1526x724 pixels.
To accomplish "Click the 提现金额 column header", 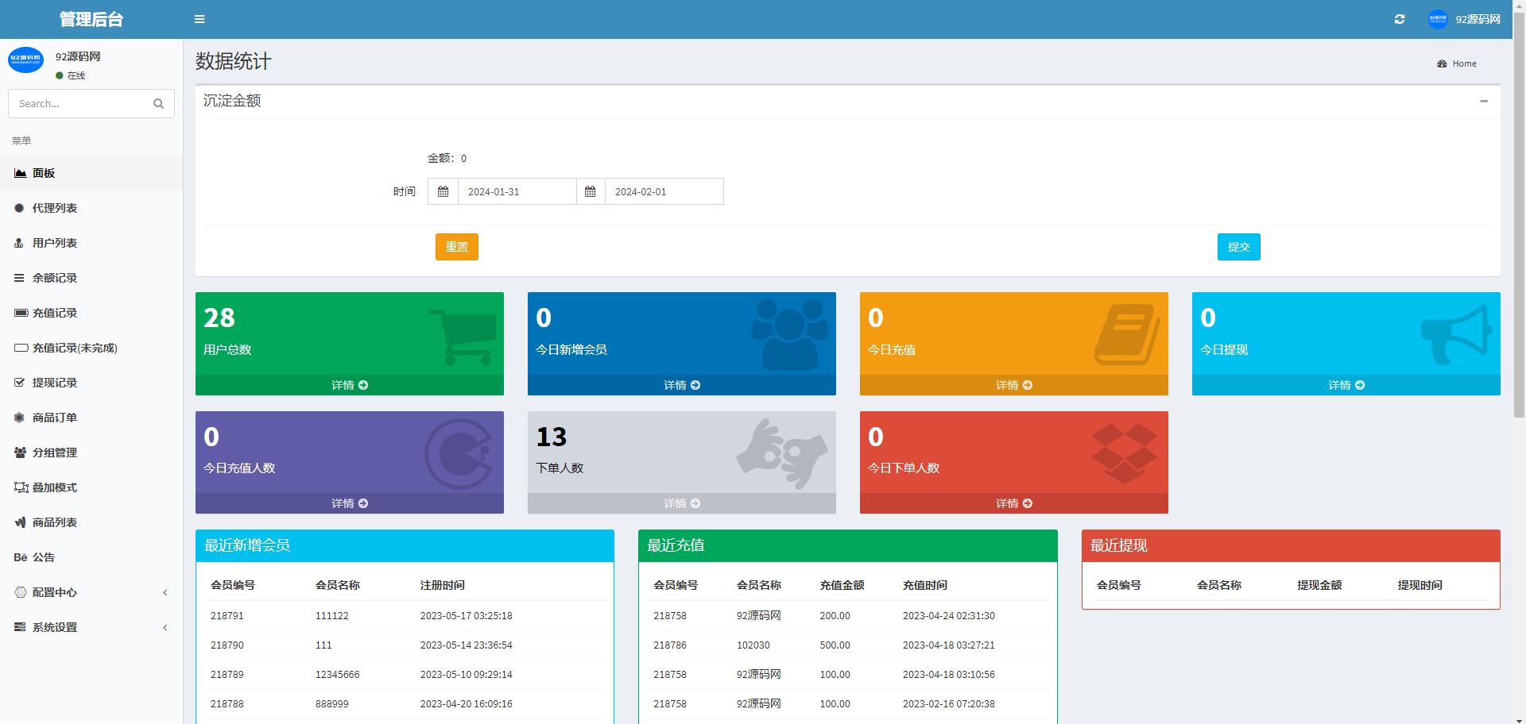I will tap(1319, 585).
